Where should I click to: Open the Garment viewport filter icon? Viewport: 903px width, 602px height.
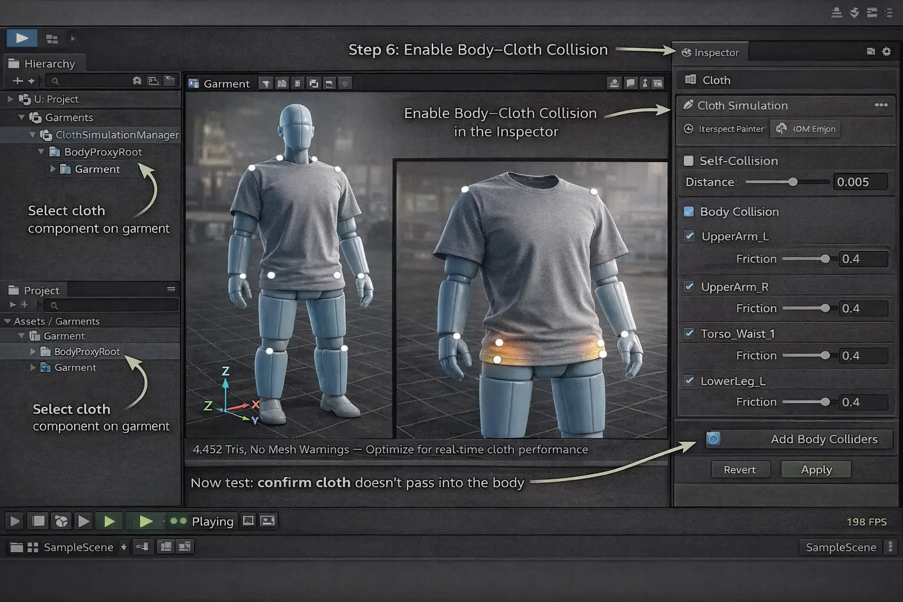[265, 83]
